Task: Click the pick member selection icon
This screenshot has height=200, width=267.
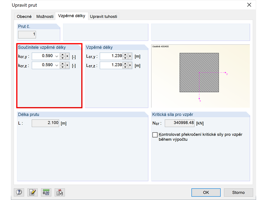Action: tap(60, 192)
